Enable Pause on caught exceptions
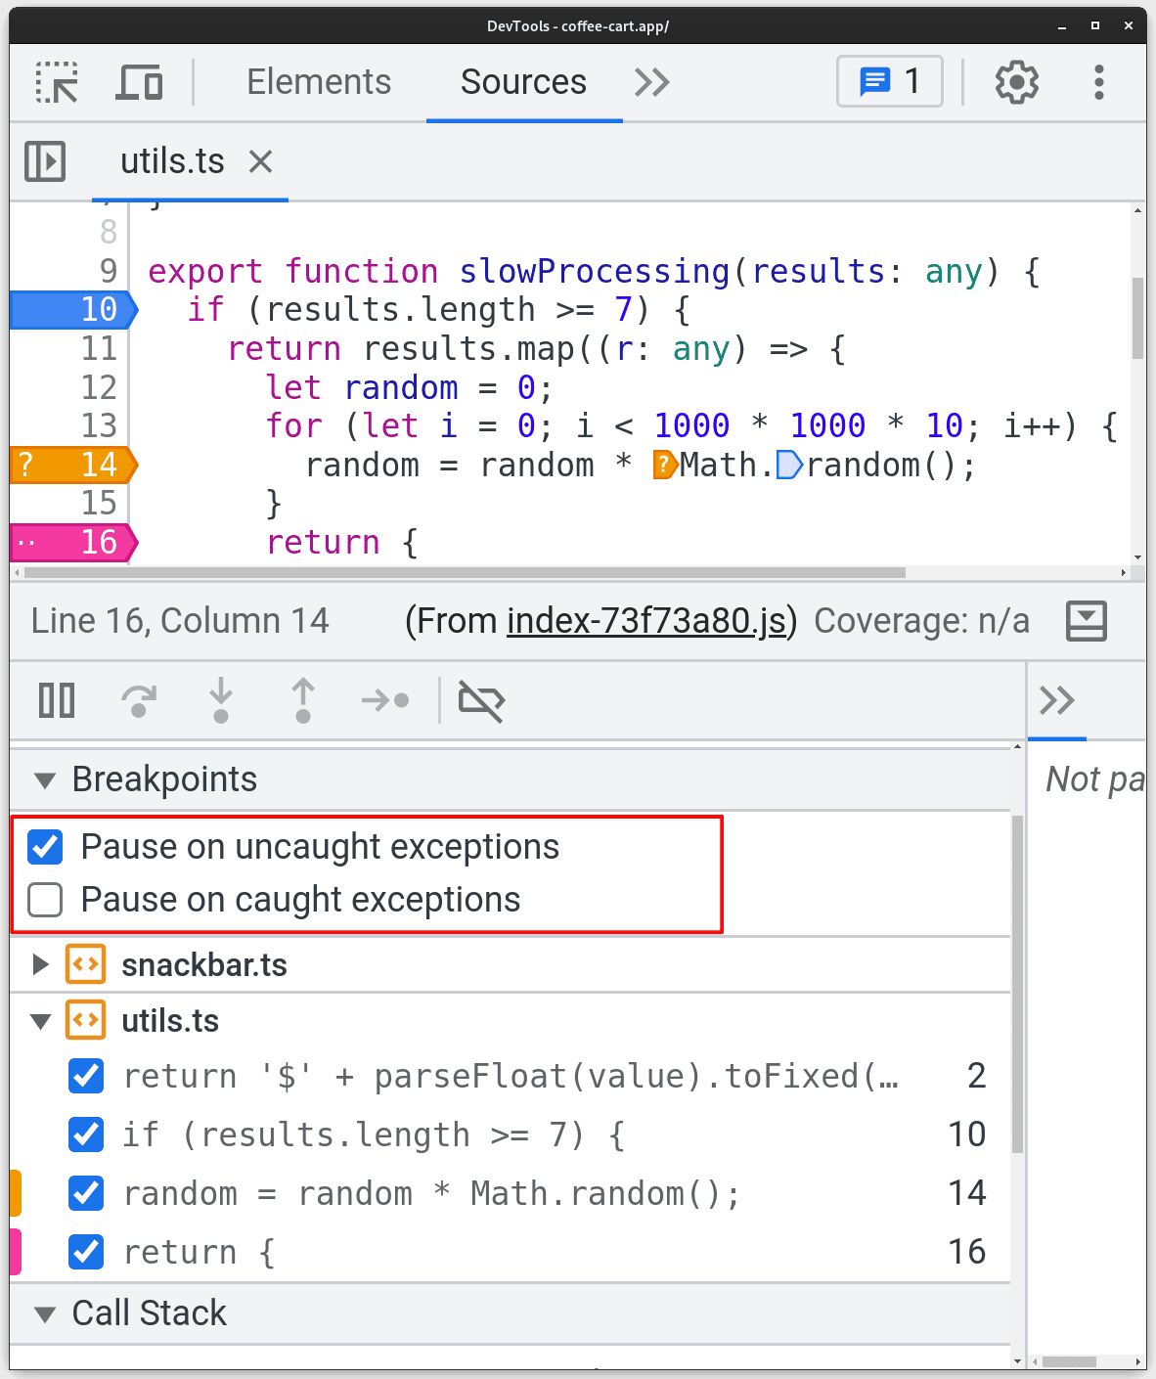Screen dimensions: 1156x1379 (x=45, y=900)
